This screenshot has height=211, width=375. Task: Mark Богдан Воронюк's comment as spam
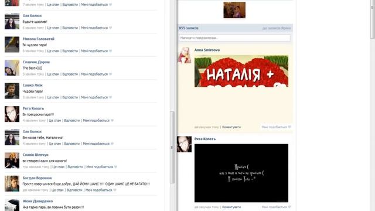coord(57,190)
